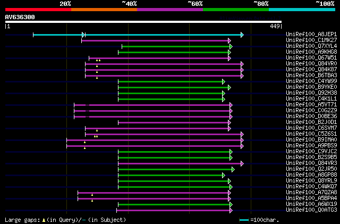Select the purple alignment bar for B9IMA0

coord(155,140)
